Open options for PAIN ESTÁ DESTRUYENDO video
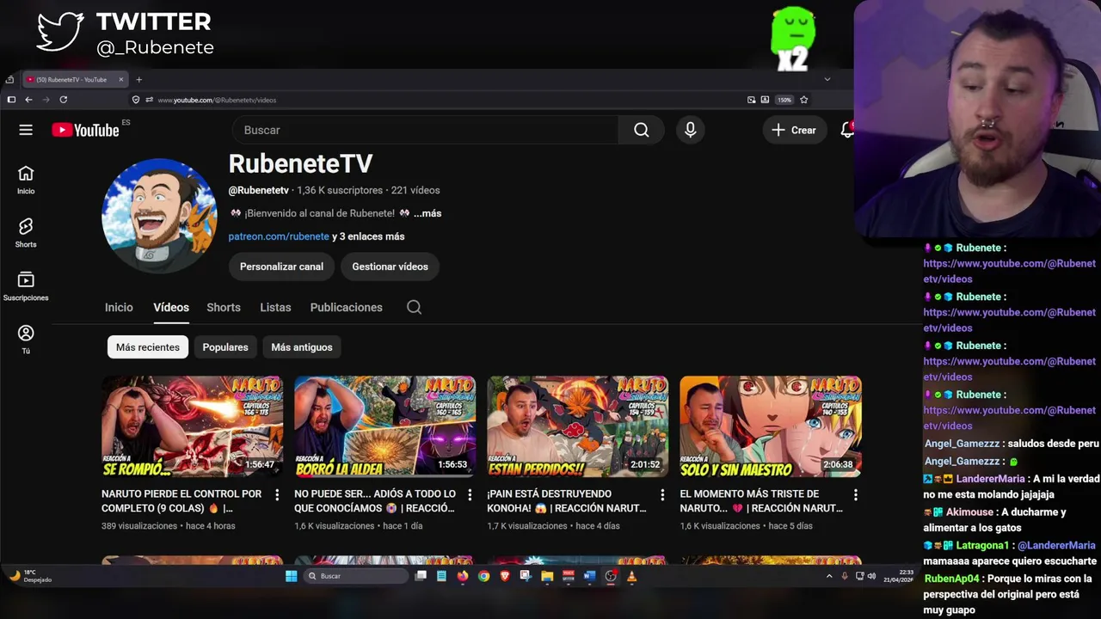Viewport: 1101px width, 619px height. (662, 494)
